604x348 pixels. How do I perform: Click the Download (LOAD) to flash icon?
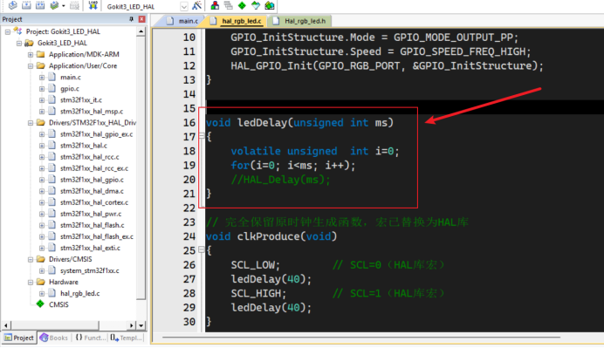93,5
